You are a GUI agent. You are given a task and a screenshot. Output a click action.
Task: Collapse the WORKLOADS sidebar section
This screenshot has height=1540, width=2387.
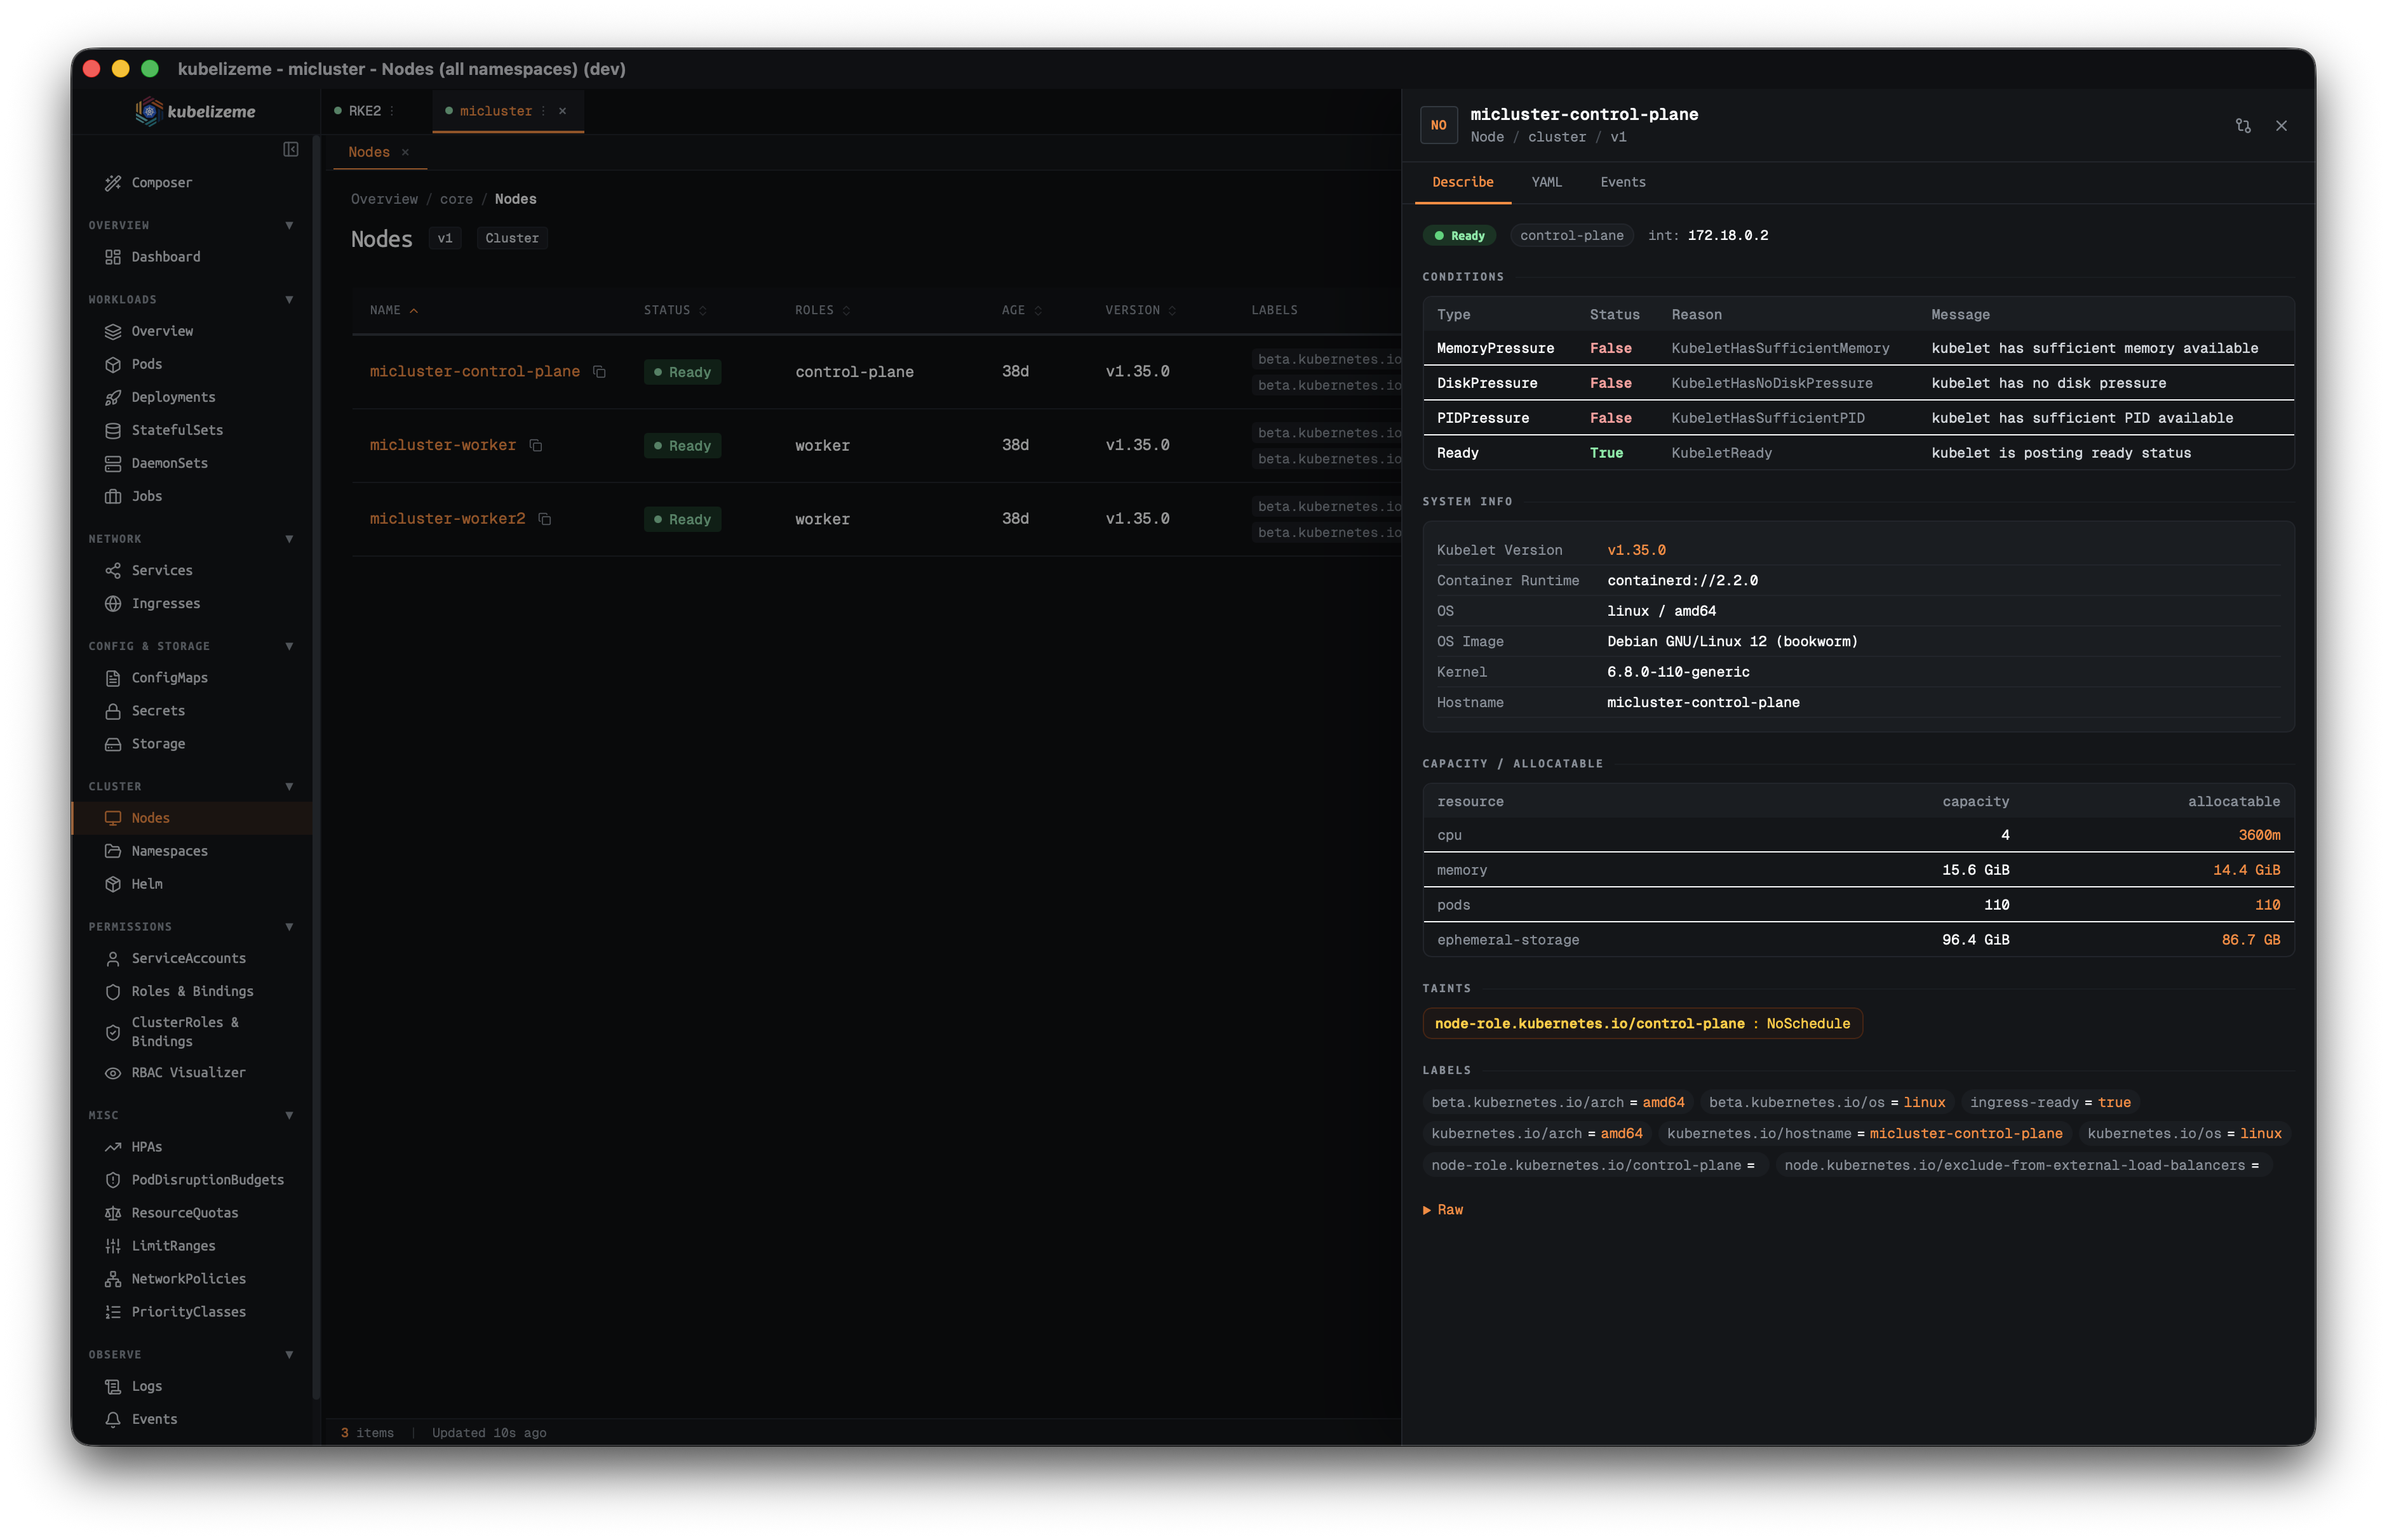click(289, 299)
